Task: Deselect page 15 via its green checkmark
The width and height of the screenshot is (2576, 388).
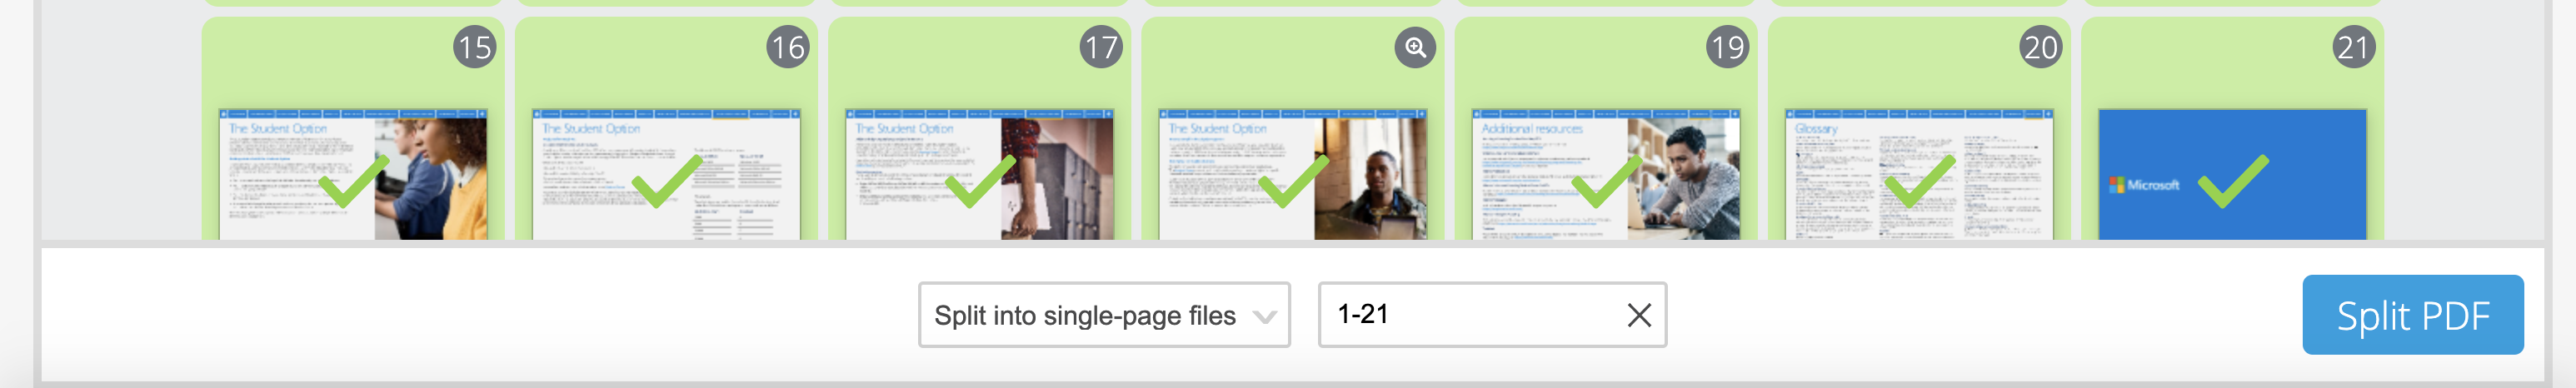Action: (x=354, y=181)
